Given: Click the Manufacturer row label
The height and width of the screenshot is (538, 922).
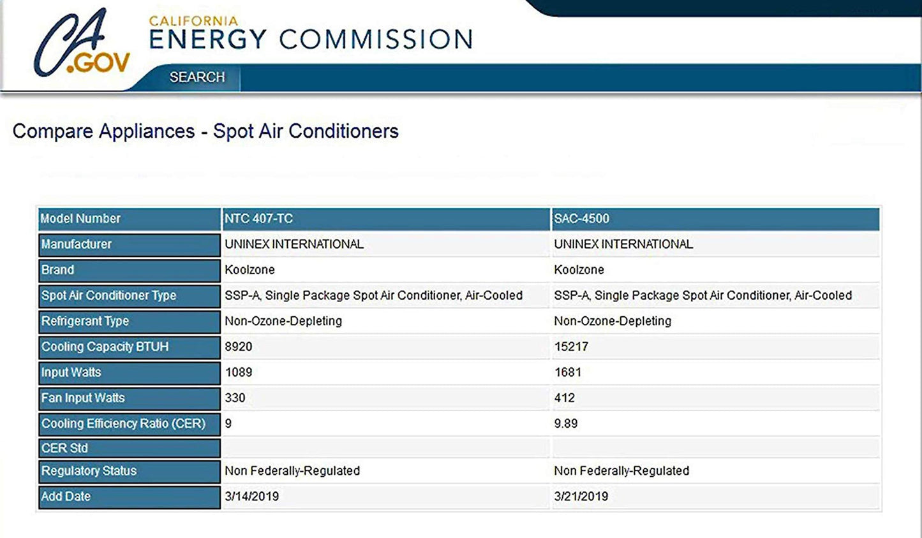Looking at the screenshot, I should coord(130,245).
